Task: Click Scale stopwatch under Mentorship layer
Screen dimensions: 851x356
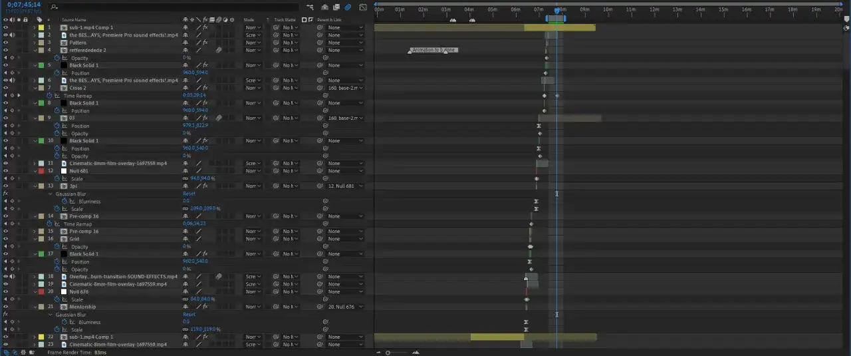Action: 57,329
